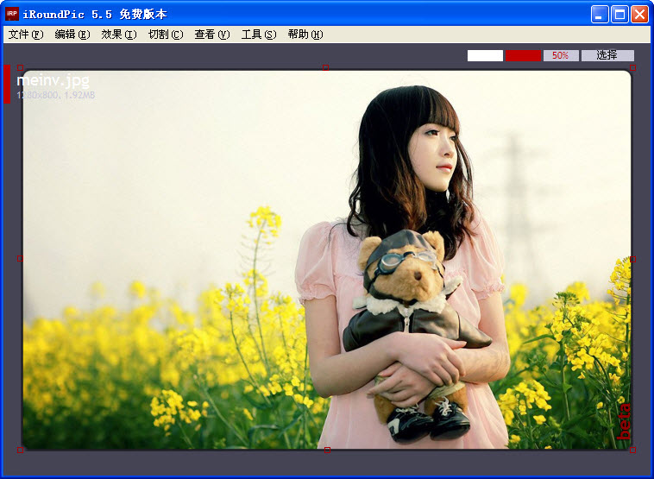Image resolution: width=654 pixels, height=479 pixels.
Task: Pick the red color swatch
Action: (x=523, y=55)
